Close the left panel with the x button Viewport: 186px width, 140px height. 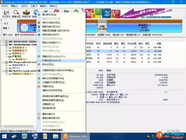[x=1, y=20]
